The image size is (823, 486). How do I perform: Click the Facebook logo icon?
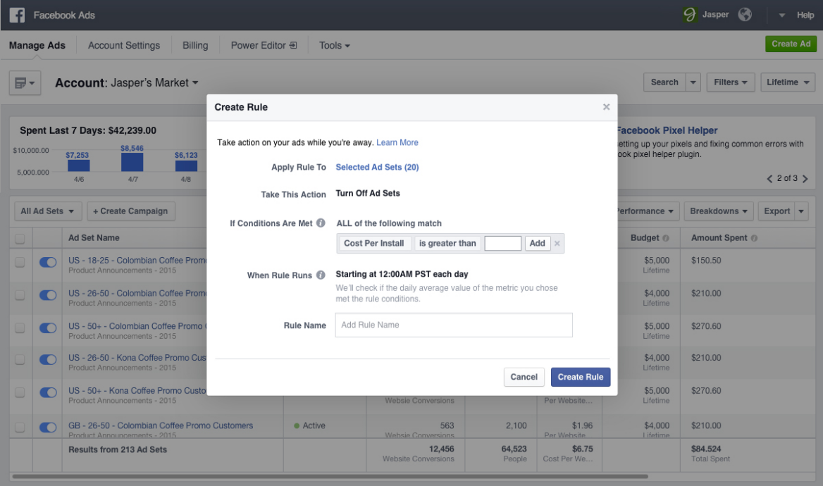click(x=17, y=15)
